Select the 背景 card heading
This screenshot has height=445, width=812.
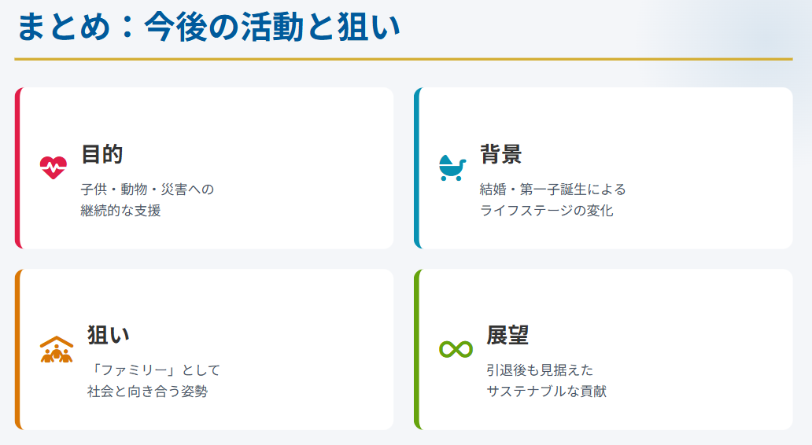[x=501, y=154]
